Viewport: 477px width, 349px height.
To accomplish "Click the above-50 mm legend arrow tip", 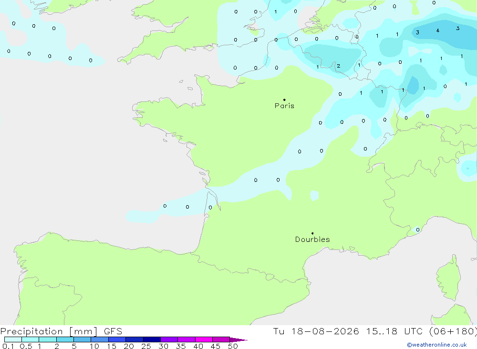I will coord(239,339).
